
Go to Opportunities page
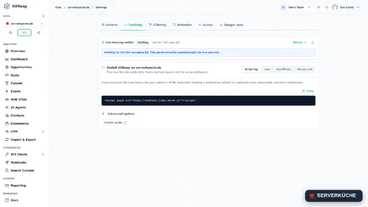click(x=21, y=67)
